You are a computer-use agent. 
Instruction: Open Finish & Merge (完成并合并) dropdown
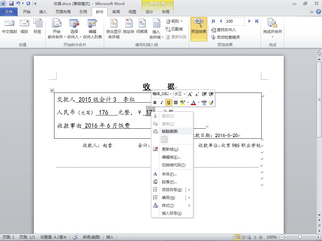click(x=273, y=29)
